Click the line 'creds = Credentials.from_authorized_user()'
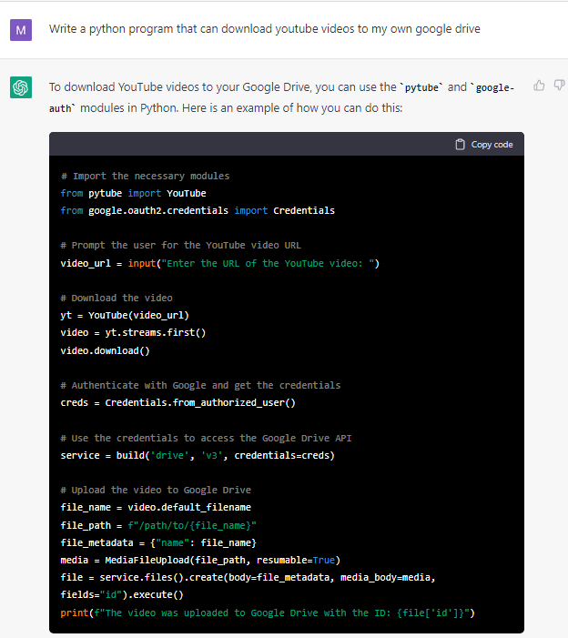The width and height of the screenshot is (568, 638). click(x=177, y=403)
